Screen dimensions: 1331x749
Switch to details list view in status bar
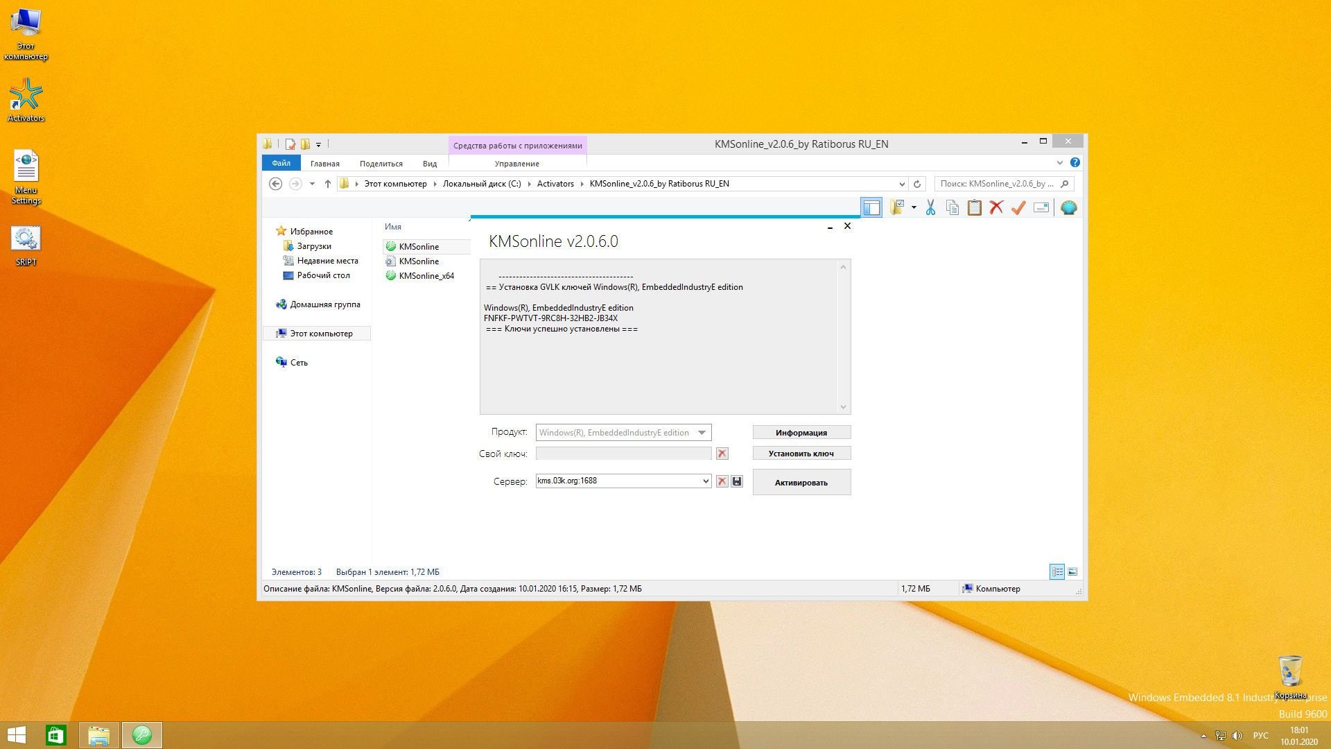pyautogui.click(x=1057, y=572)
